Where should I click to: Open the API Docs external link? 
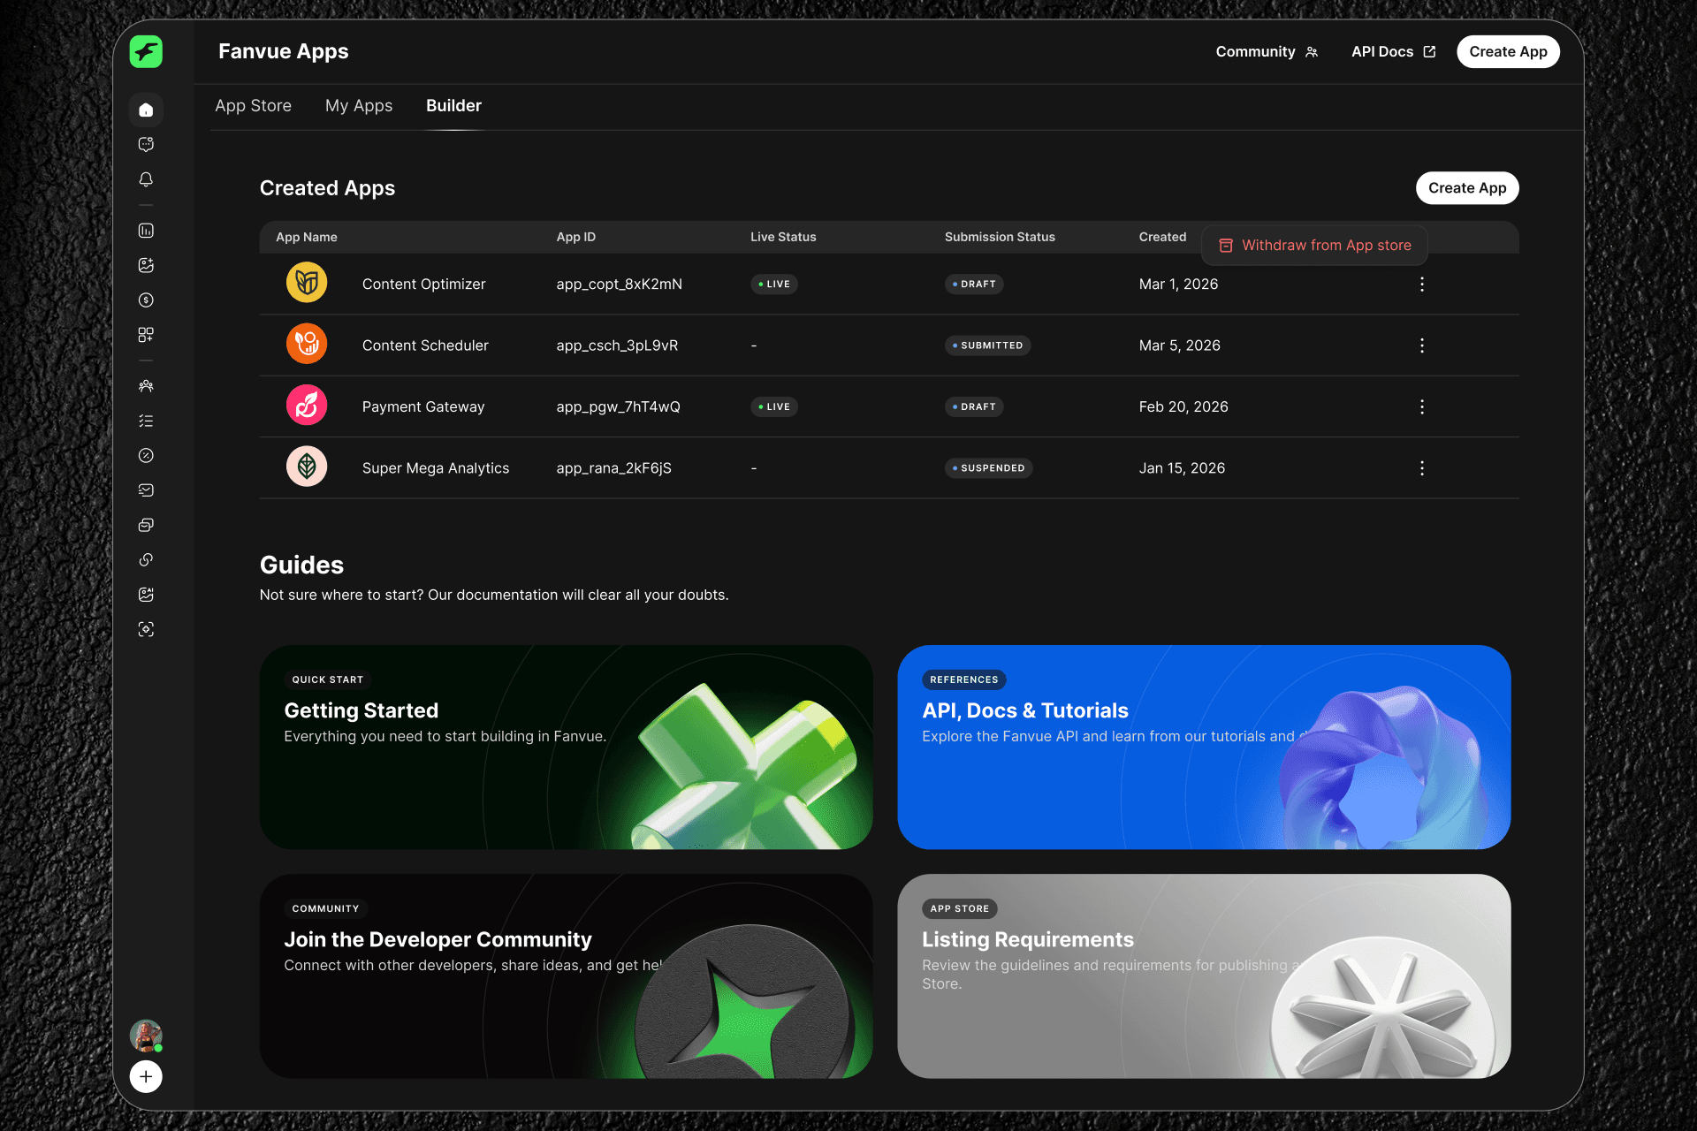tap(1393, 52)
